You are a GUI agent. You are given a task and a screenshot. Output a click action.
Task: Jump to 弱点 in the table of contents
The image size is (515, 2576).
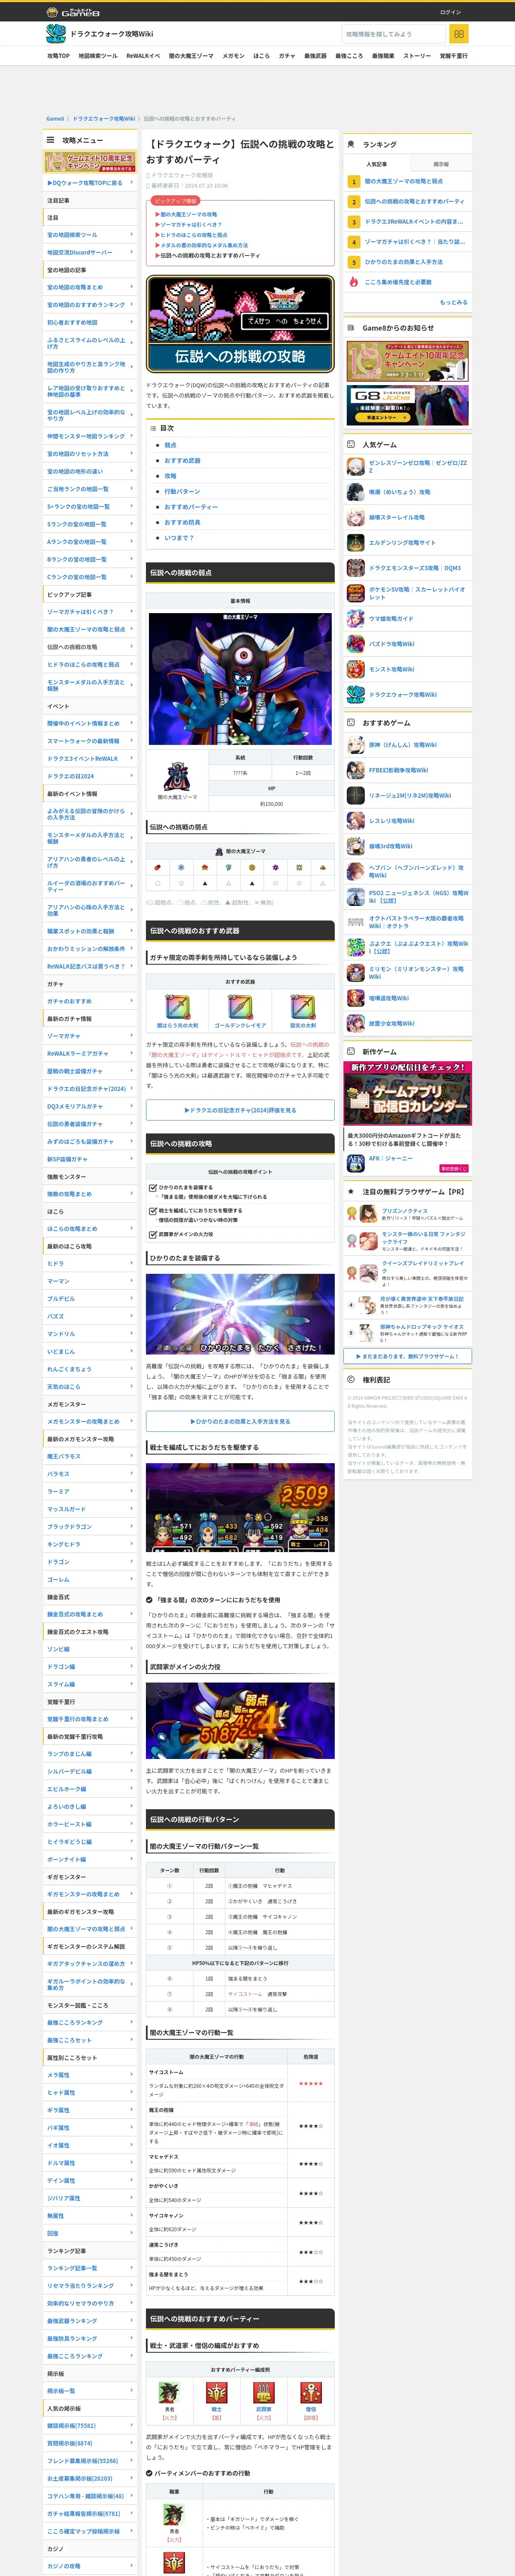(170, 445)
